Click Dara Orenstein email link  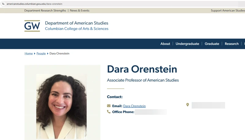click(134, 106)
